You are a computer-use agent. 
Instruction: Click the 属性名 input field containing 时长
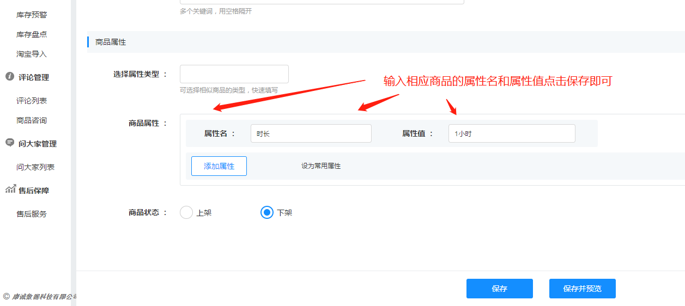[311, 133]
